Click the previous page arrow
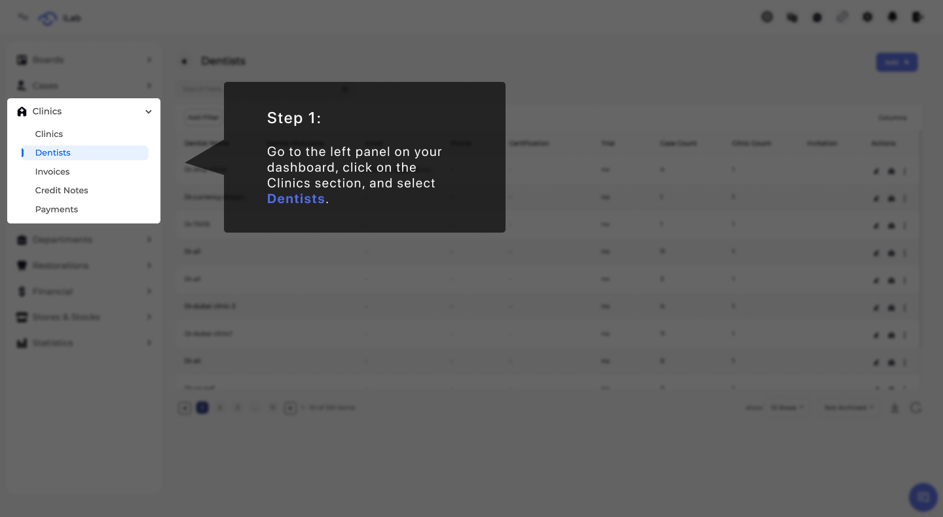The image size is (943, 517). 185,408
